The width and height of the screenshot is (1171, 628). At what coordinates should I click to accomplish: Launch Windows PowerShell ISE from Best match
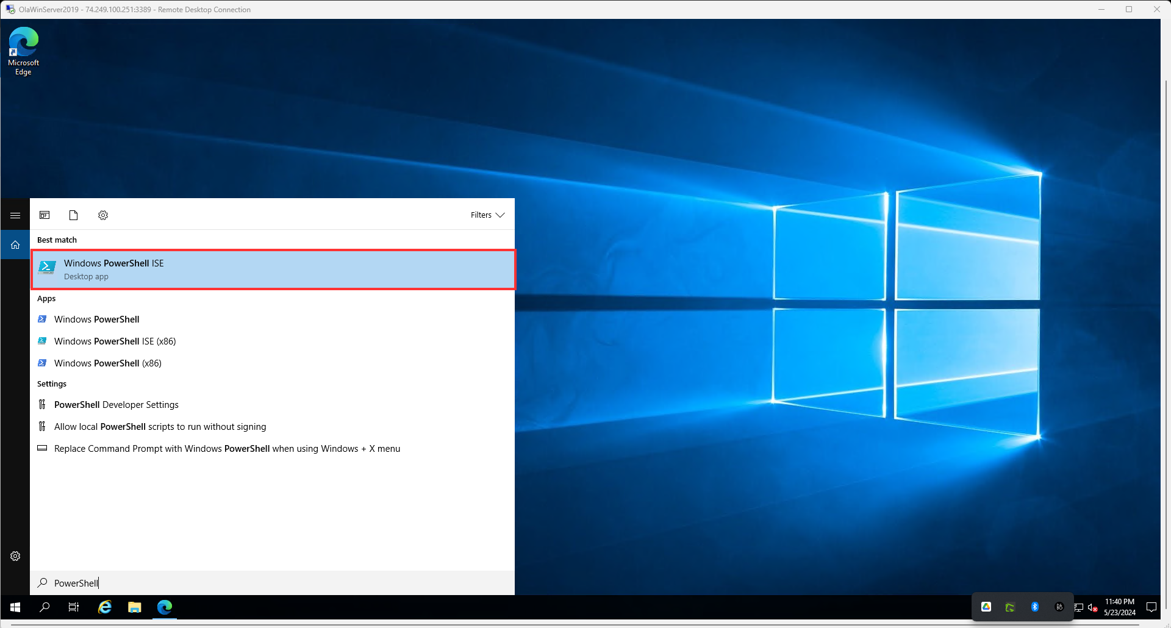click(272, 269)
